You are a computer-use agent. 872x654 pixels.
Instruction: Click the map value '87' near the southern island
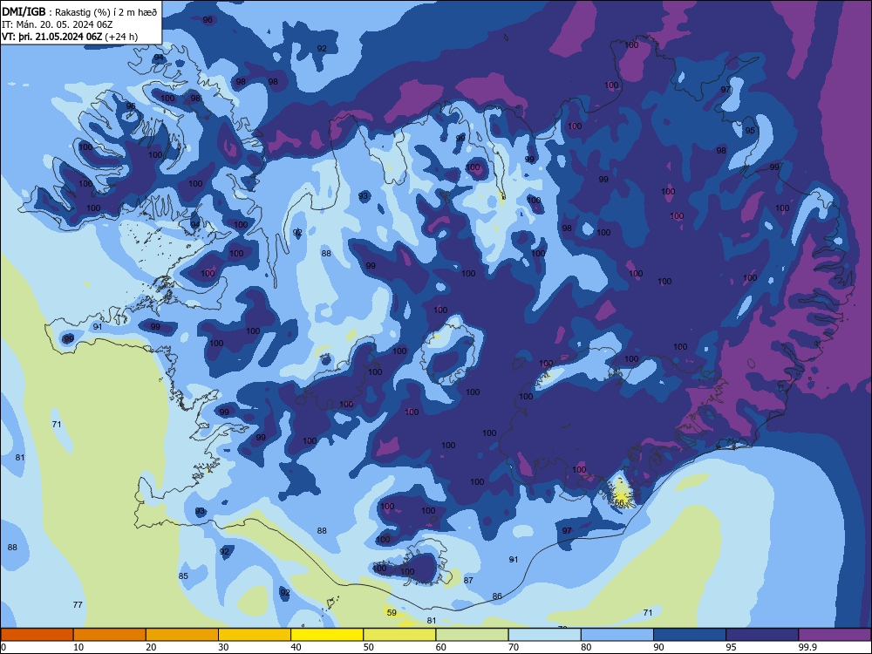pyautogui.click(x=468, y=580)
